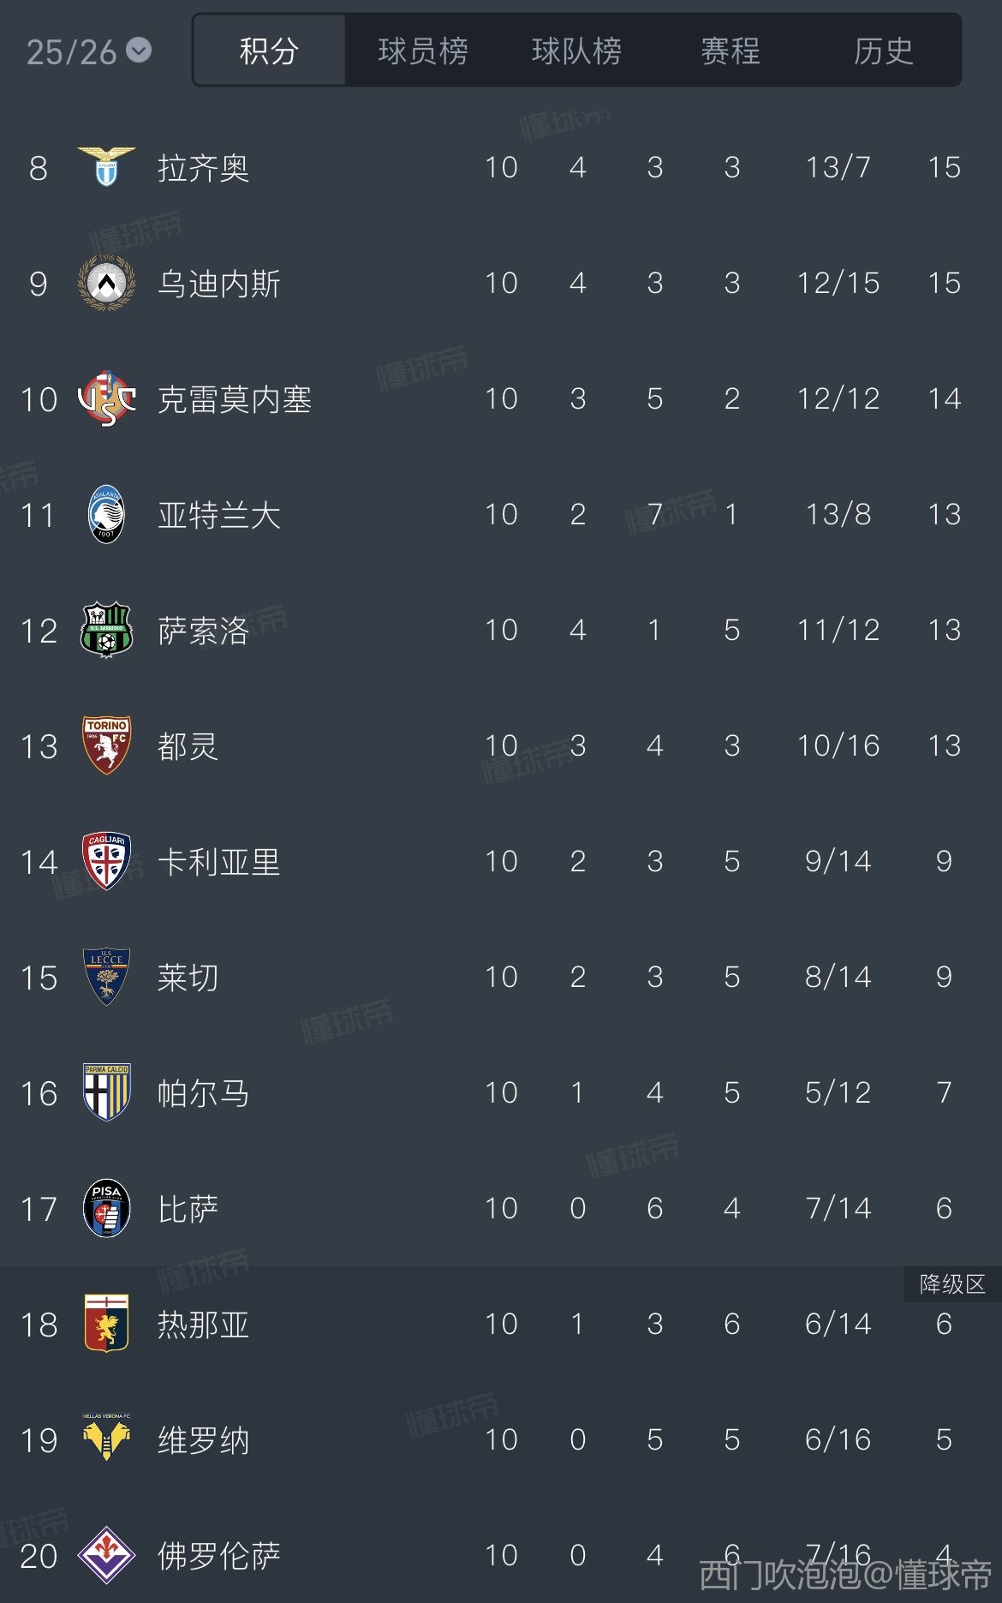
Task: Click the Parma striped crest
Action: click(106, 1092)
